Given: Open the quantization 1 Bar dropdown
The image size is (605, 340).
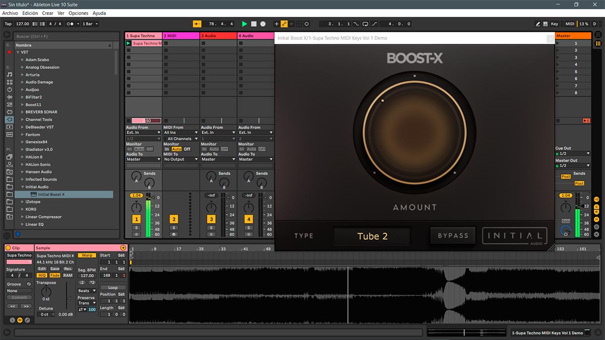Looking at the screenshot, I should click(x=90, y=24).
